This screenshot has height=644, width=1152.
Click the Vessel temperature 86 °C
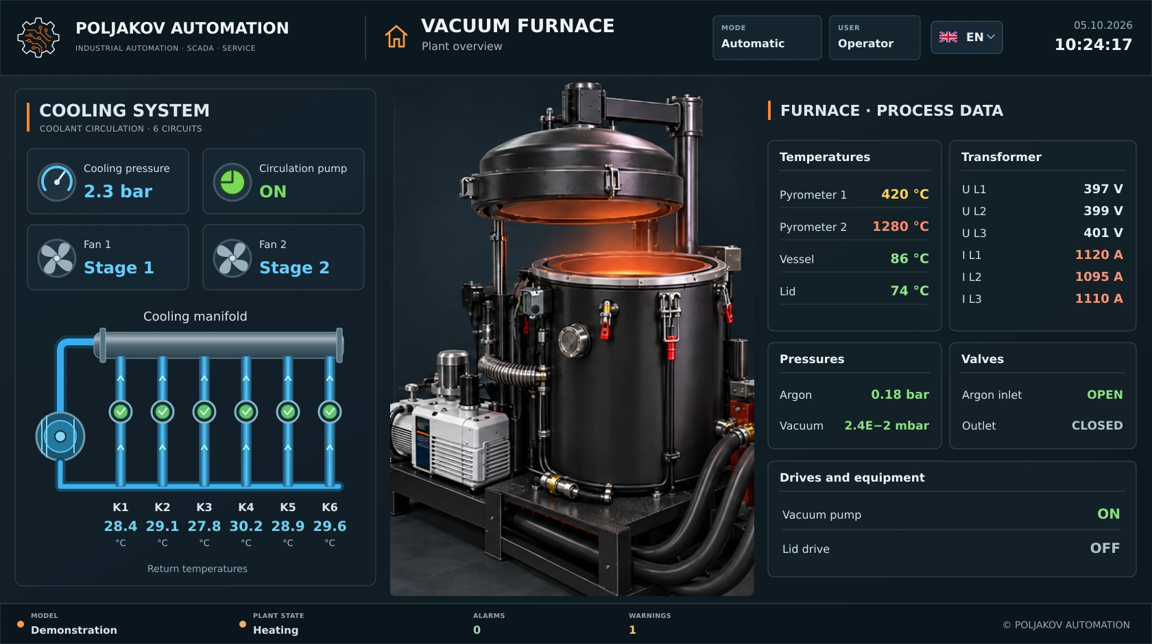(910, 259)
